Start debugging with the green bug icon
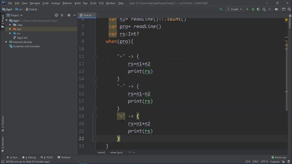The height and width of the screenshot is (164, 292). click(x=253, y=9)
